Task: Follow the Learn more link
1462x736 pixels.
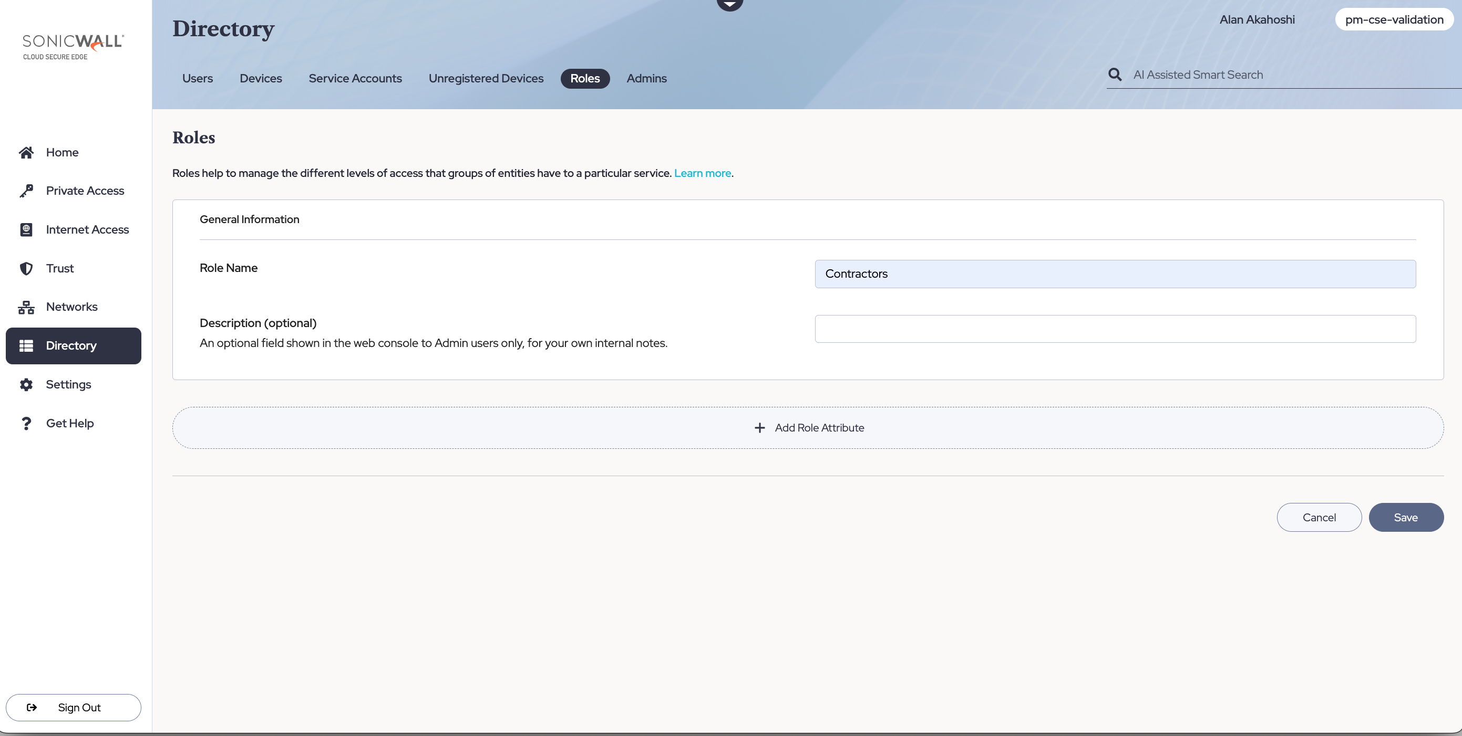Action: (702, 174)
